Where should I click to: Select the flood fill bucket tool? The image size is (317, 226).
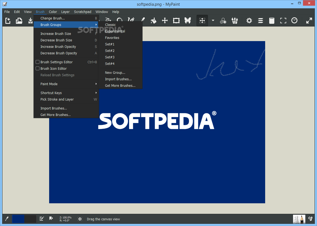[153, 21]
